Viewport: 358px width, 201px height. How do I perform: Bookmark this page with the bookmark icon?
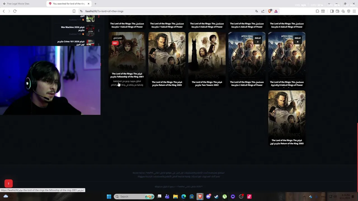coord(74,11)
